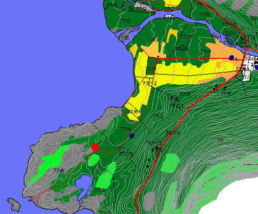Screen dimensions: 258x214
Task: Click parcel label 77/8 near the lake
Action: pyautogui.click(x=100, y=190)
